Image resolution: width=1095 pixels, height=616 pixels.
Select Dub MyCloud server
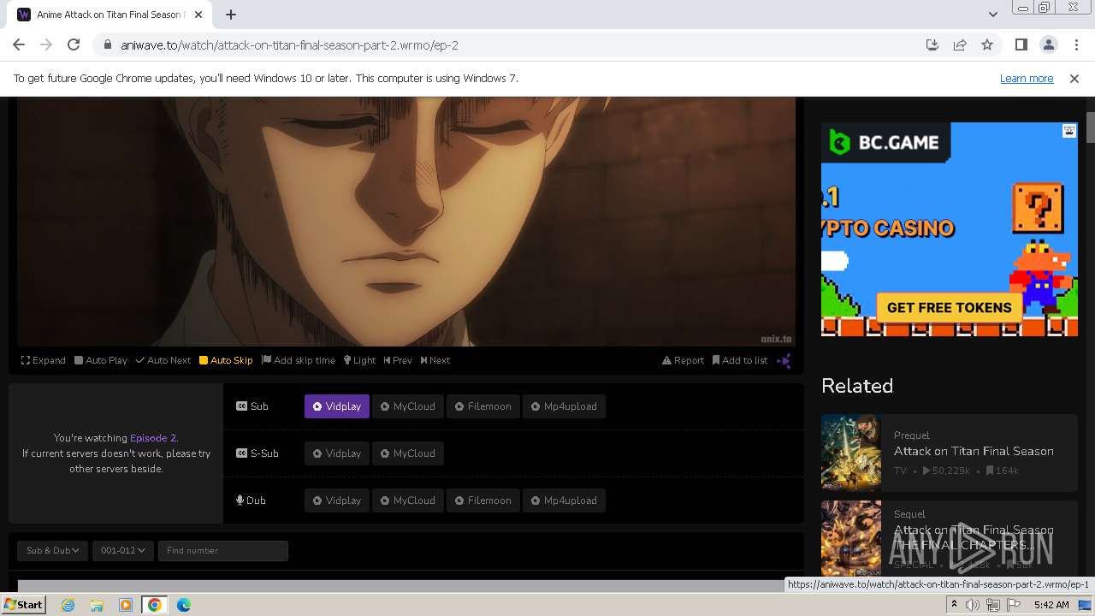tap(408, 500)
